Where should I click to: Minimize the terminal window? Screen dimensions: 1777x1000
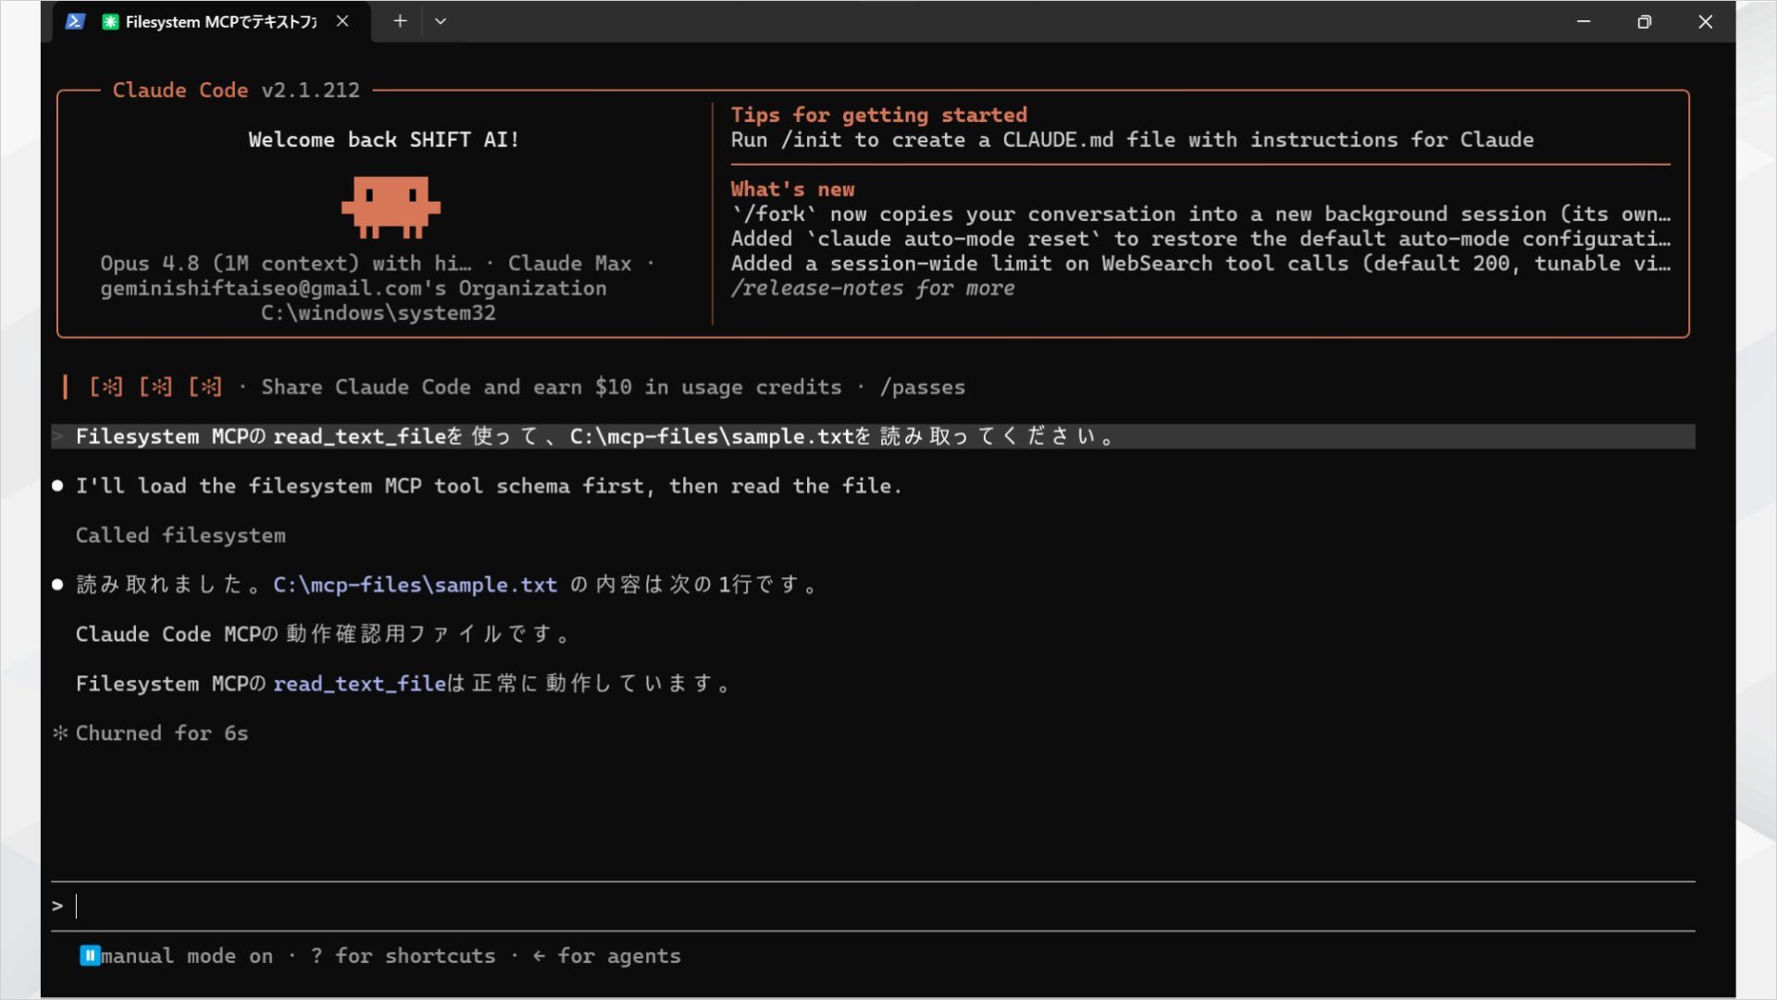1584,21
